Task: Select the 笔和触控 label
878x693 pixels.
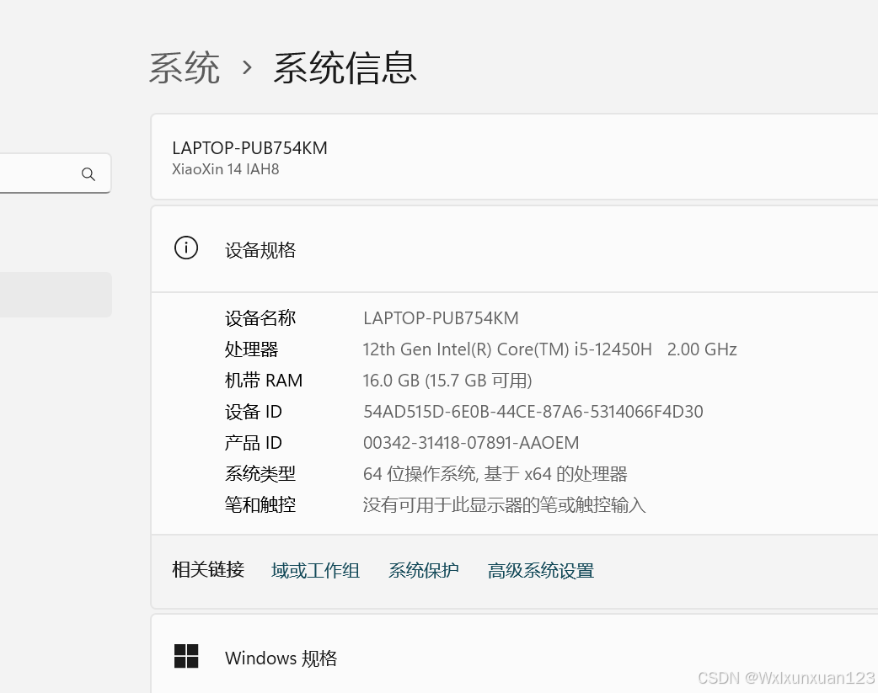Action: (x=260, y=505)
